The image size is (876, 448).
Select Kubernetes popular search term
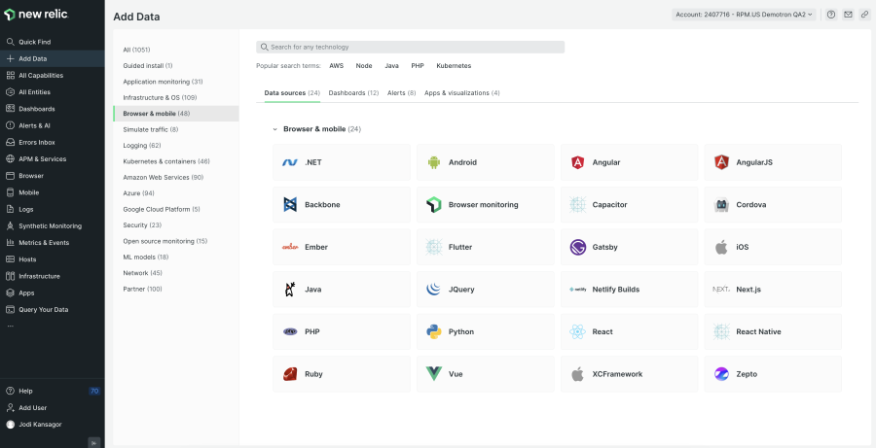tap(454, 66)
